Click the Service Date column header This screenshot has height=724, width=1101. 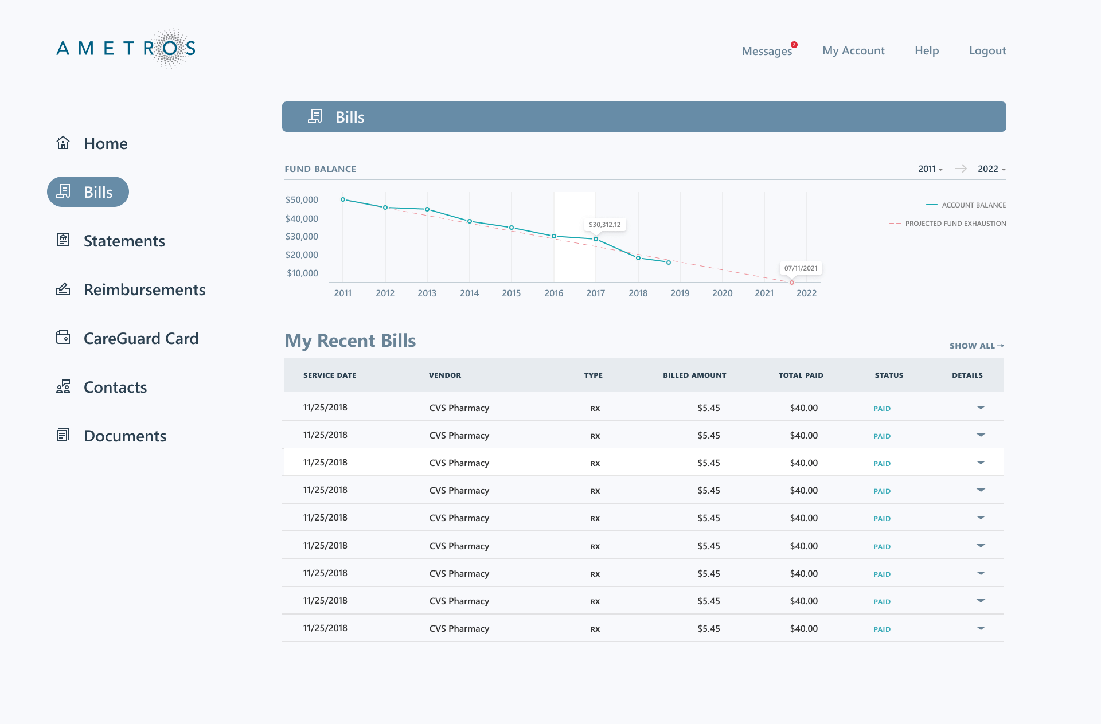point(330,375)
